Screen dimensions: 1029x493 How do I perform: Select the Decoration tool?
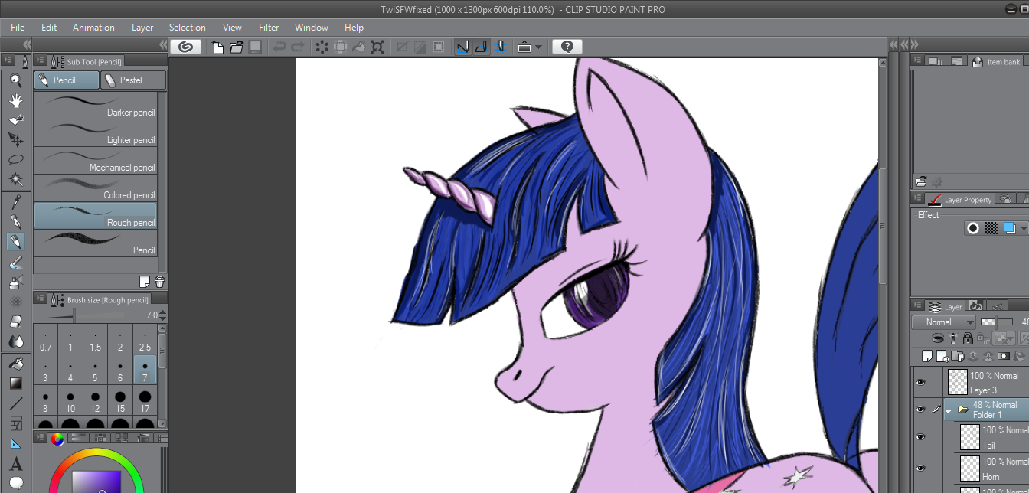click(16, 302)
